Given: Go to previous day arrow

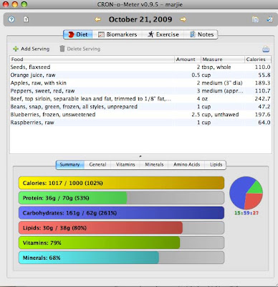Looking at the screenshot, I should (x=97, y=19).
